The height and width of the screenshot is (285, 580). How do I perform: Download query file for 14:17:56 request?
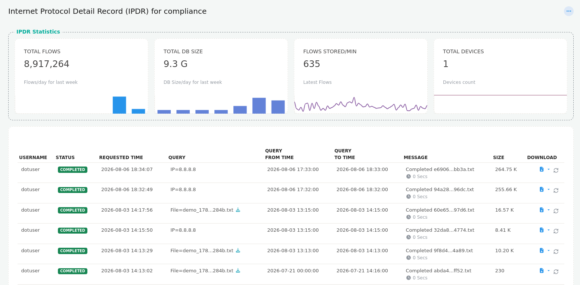point(238,210)
